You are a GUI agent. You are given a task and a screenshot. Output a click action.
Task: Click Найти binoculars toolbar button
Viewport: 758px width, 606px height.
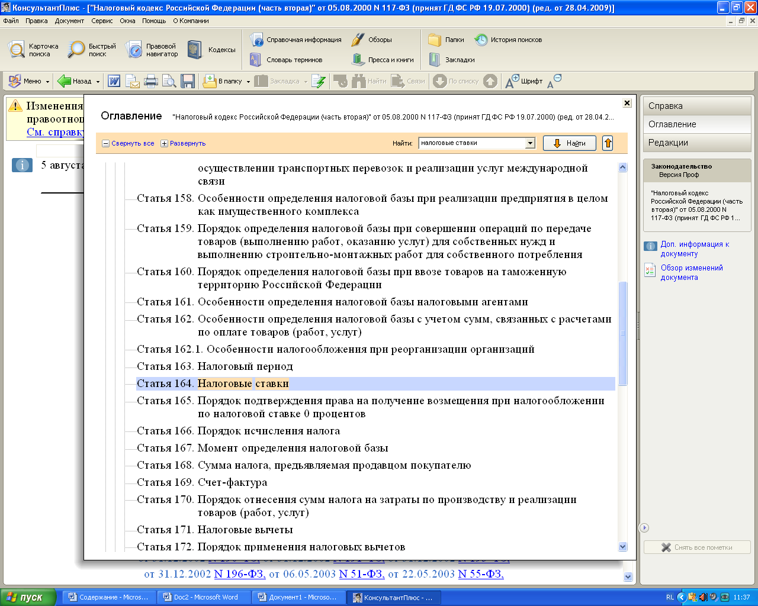(369, 81)
